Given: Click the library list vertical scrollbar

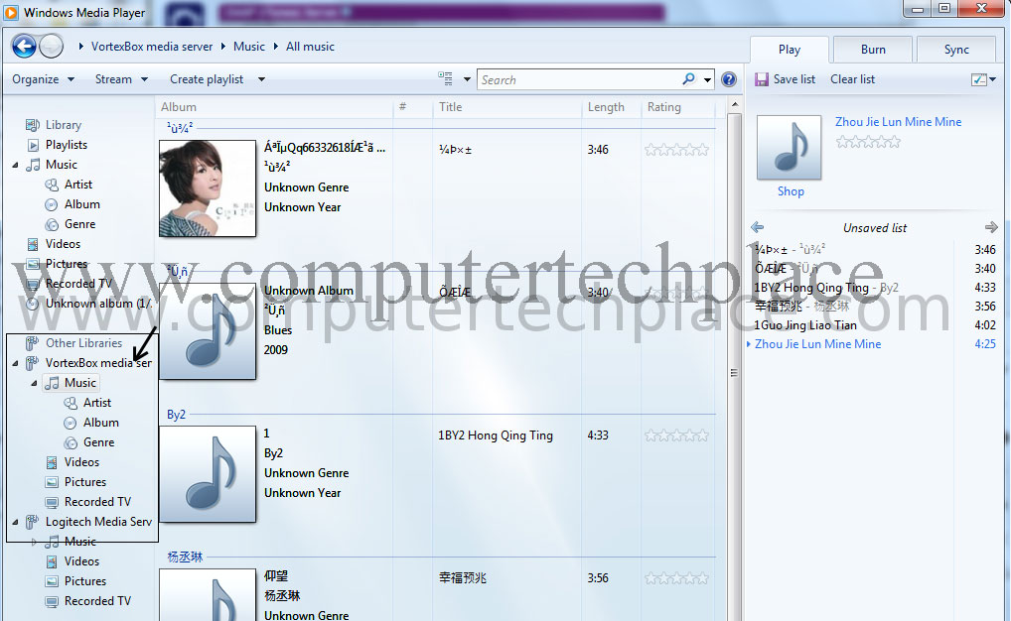Looking at the screenshot, I should coord(734,372).
